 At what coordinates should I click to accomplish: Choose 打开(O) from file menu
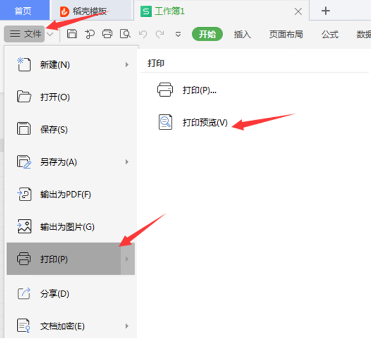coord(71,97)
